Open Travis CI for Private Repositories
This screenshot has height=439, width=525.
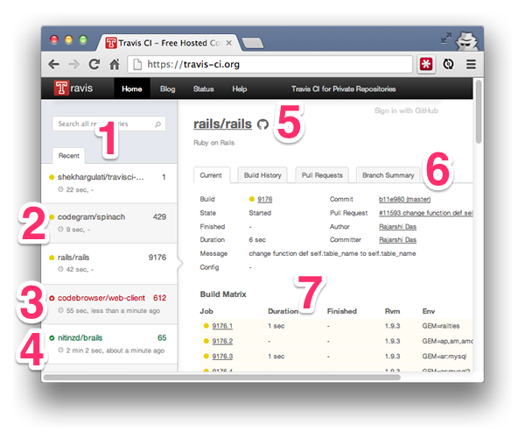pos(344,89)
